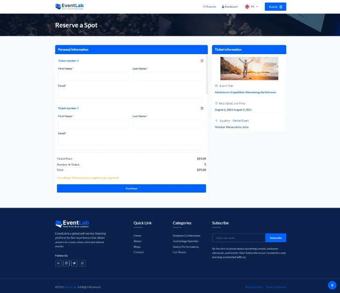Open the Privacy Policy link

coord(254,287)
